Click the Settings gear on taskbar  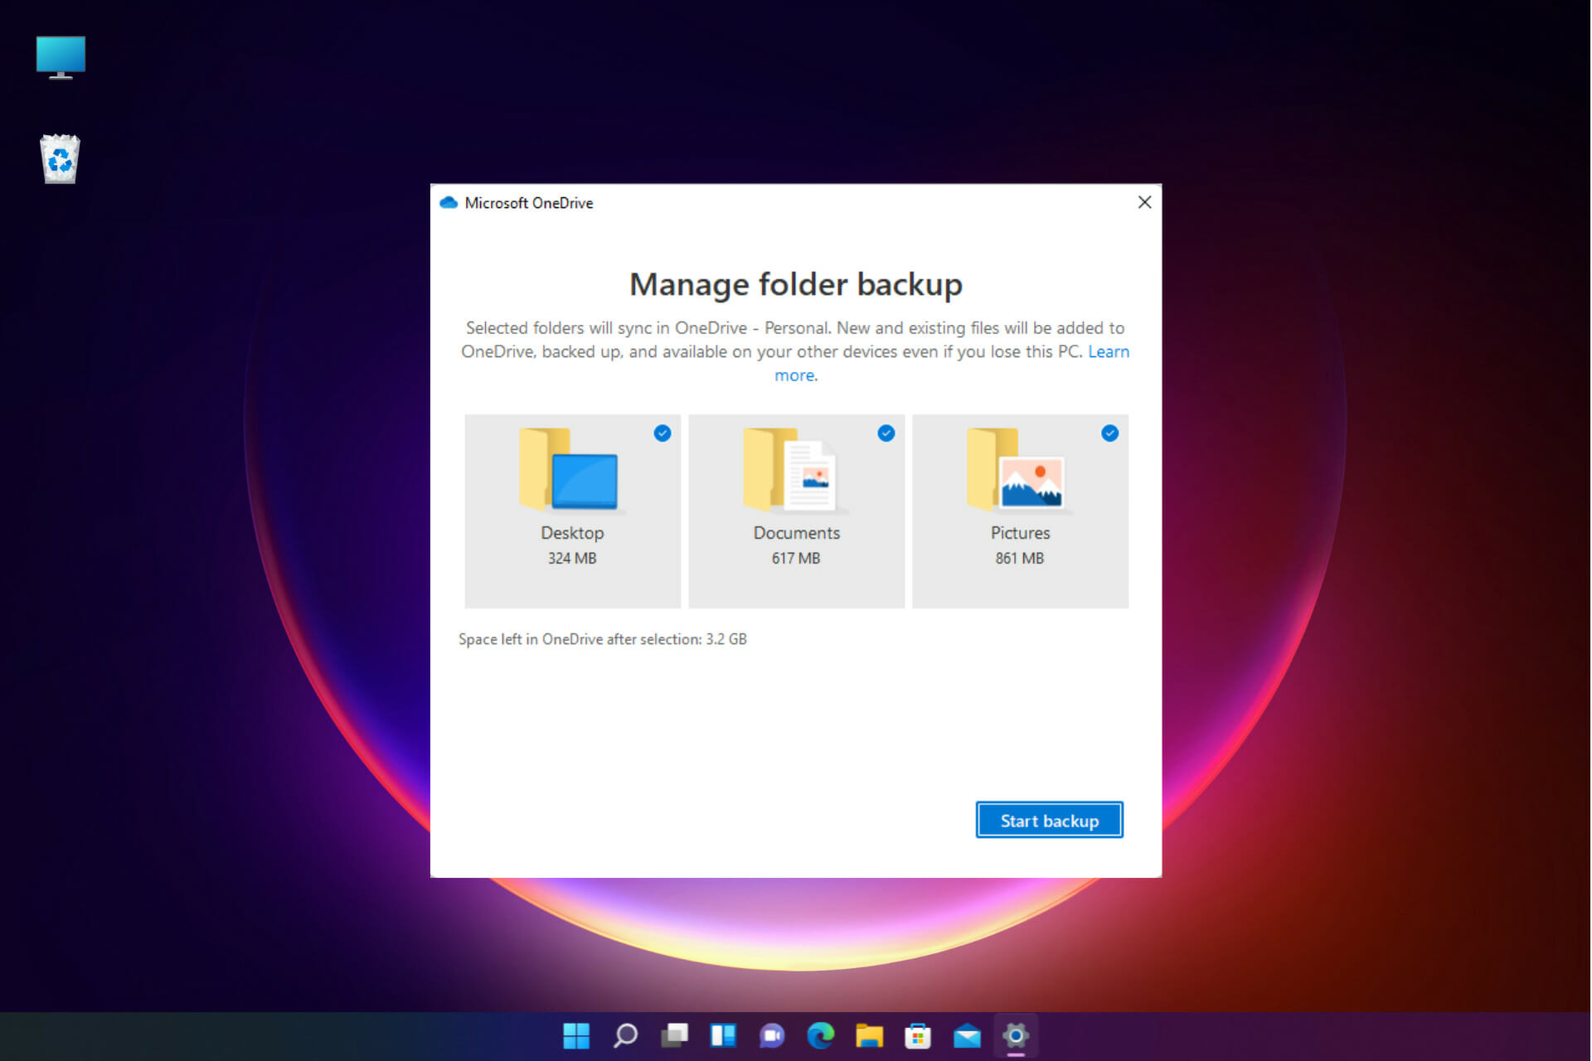point(1016,1035)
